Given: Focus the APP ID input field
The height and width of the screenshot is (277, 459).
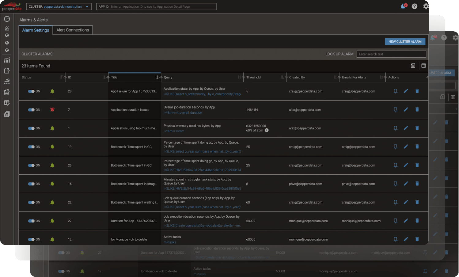Looking at the screenshot, I should [157, 6].
